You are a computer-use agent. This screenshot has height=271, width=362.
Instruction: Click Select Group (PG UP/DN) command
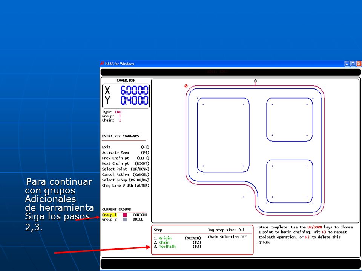pos(126,180)
